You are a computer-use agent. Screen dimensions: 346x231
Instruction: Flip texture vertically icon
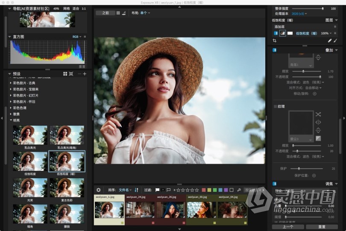(x=318, y=130)
